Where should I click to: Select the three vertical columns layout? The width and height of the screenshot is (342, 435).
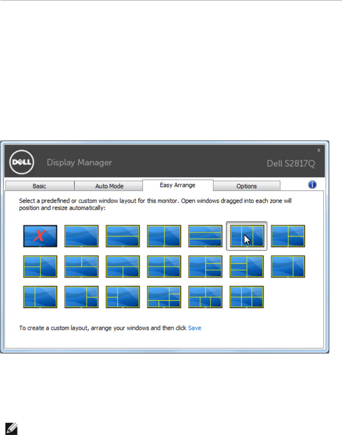pos(246,236)
